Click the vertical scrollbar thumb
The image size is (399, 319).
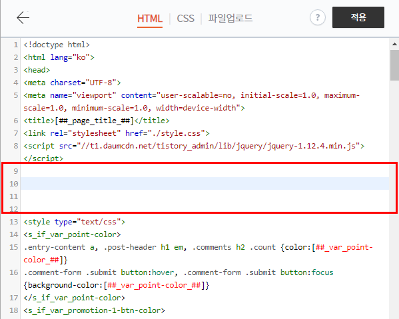coord(394,65)
